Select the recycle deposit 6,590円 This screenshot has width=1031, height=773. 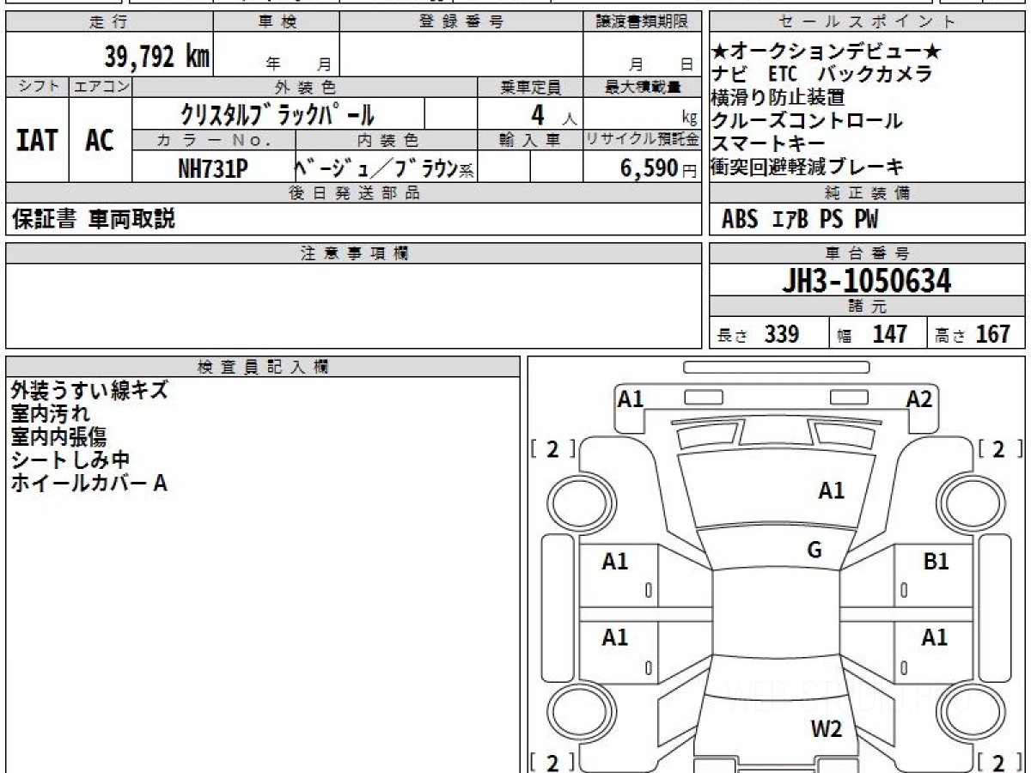pyautogui.click(x=658, y=168)
